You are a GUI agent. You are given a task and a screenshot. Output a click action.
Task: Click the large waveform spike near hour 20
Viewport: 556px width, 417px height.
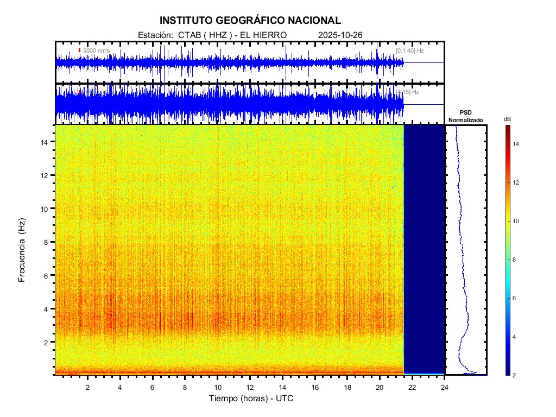pos(377,54)
